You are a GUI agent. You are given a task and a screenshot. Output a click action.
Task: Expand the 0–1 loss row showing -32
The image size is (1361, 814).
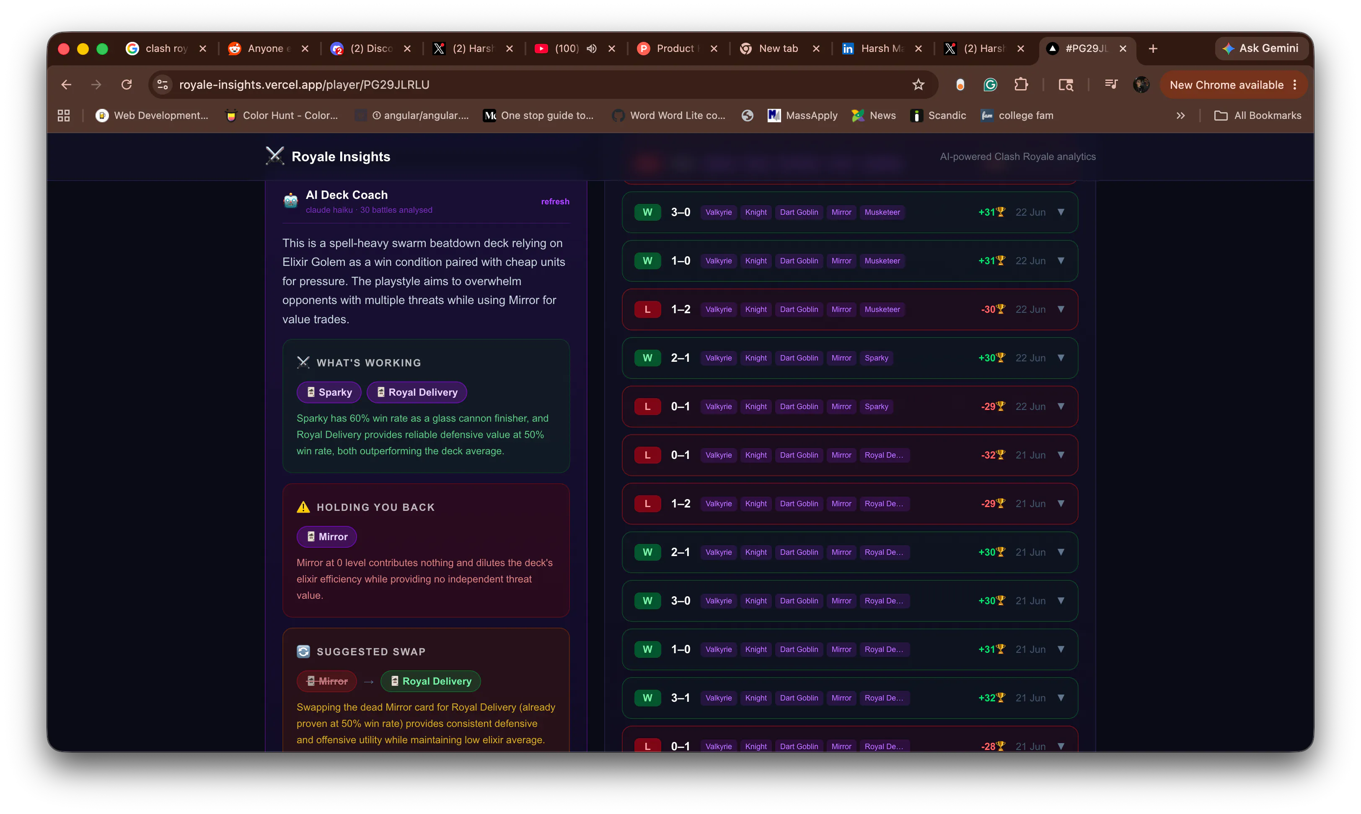tap(1061, 455)
